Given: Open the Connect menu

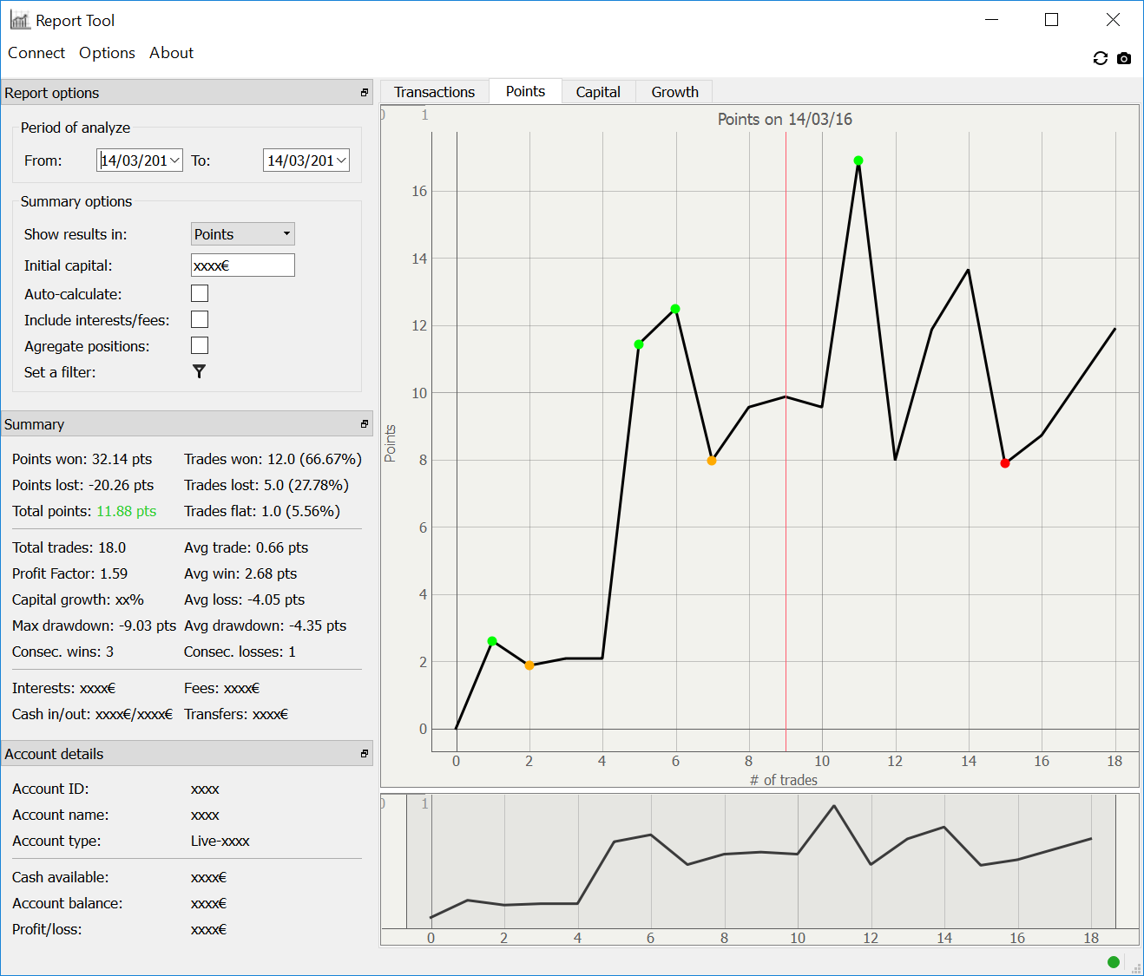Looking at the screenshot, I should click(x=36, y=53).
